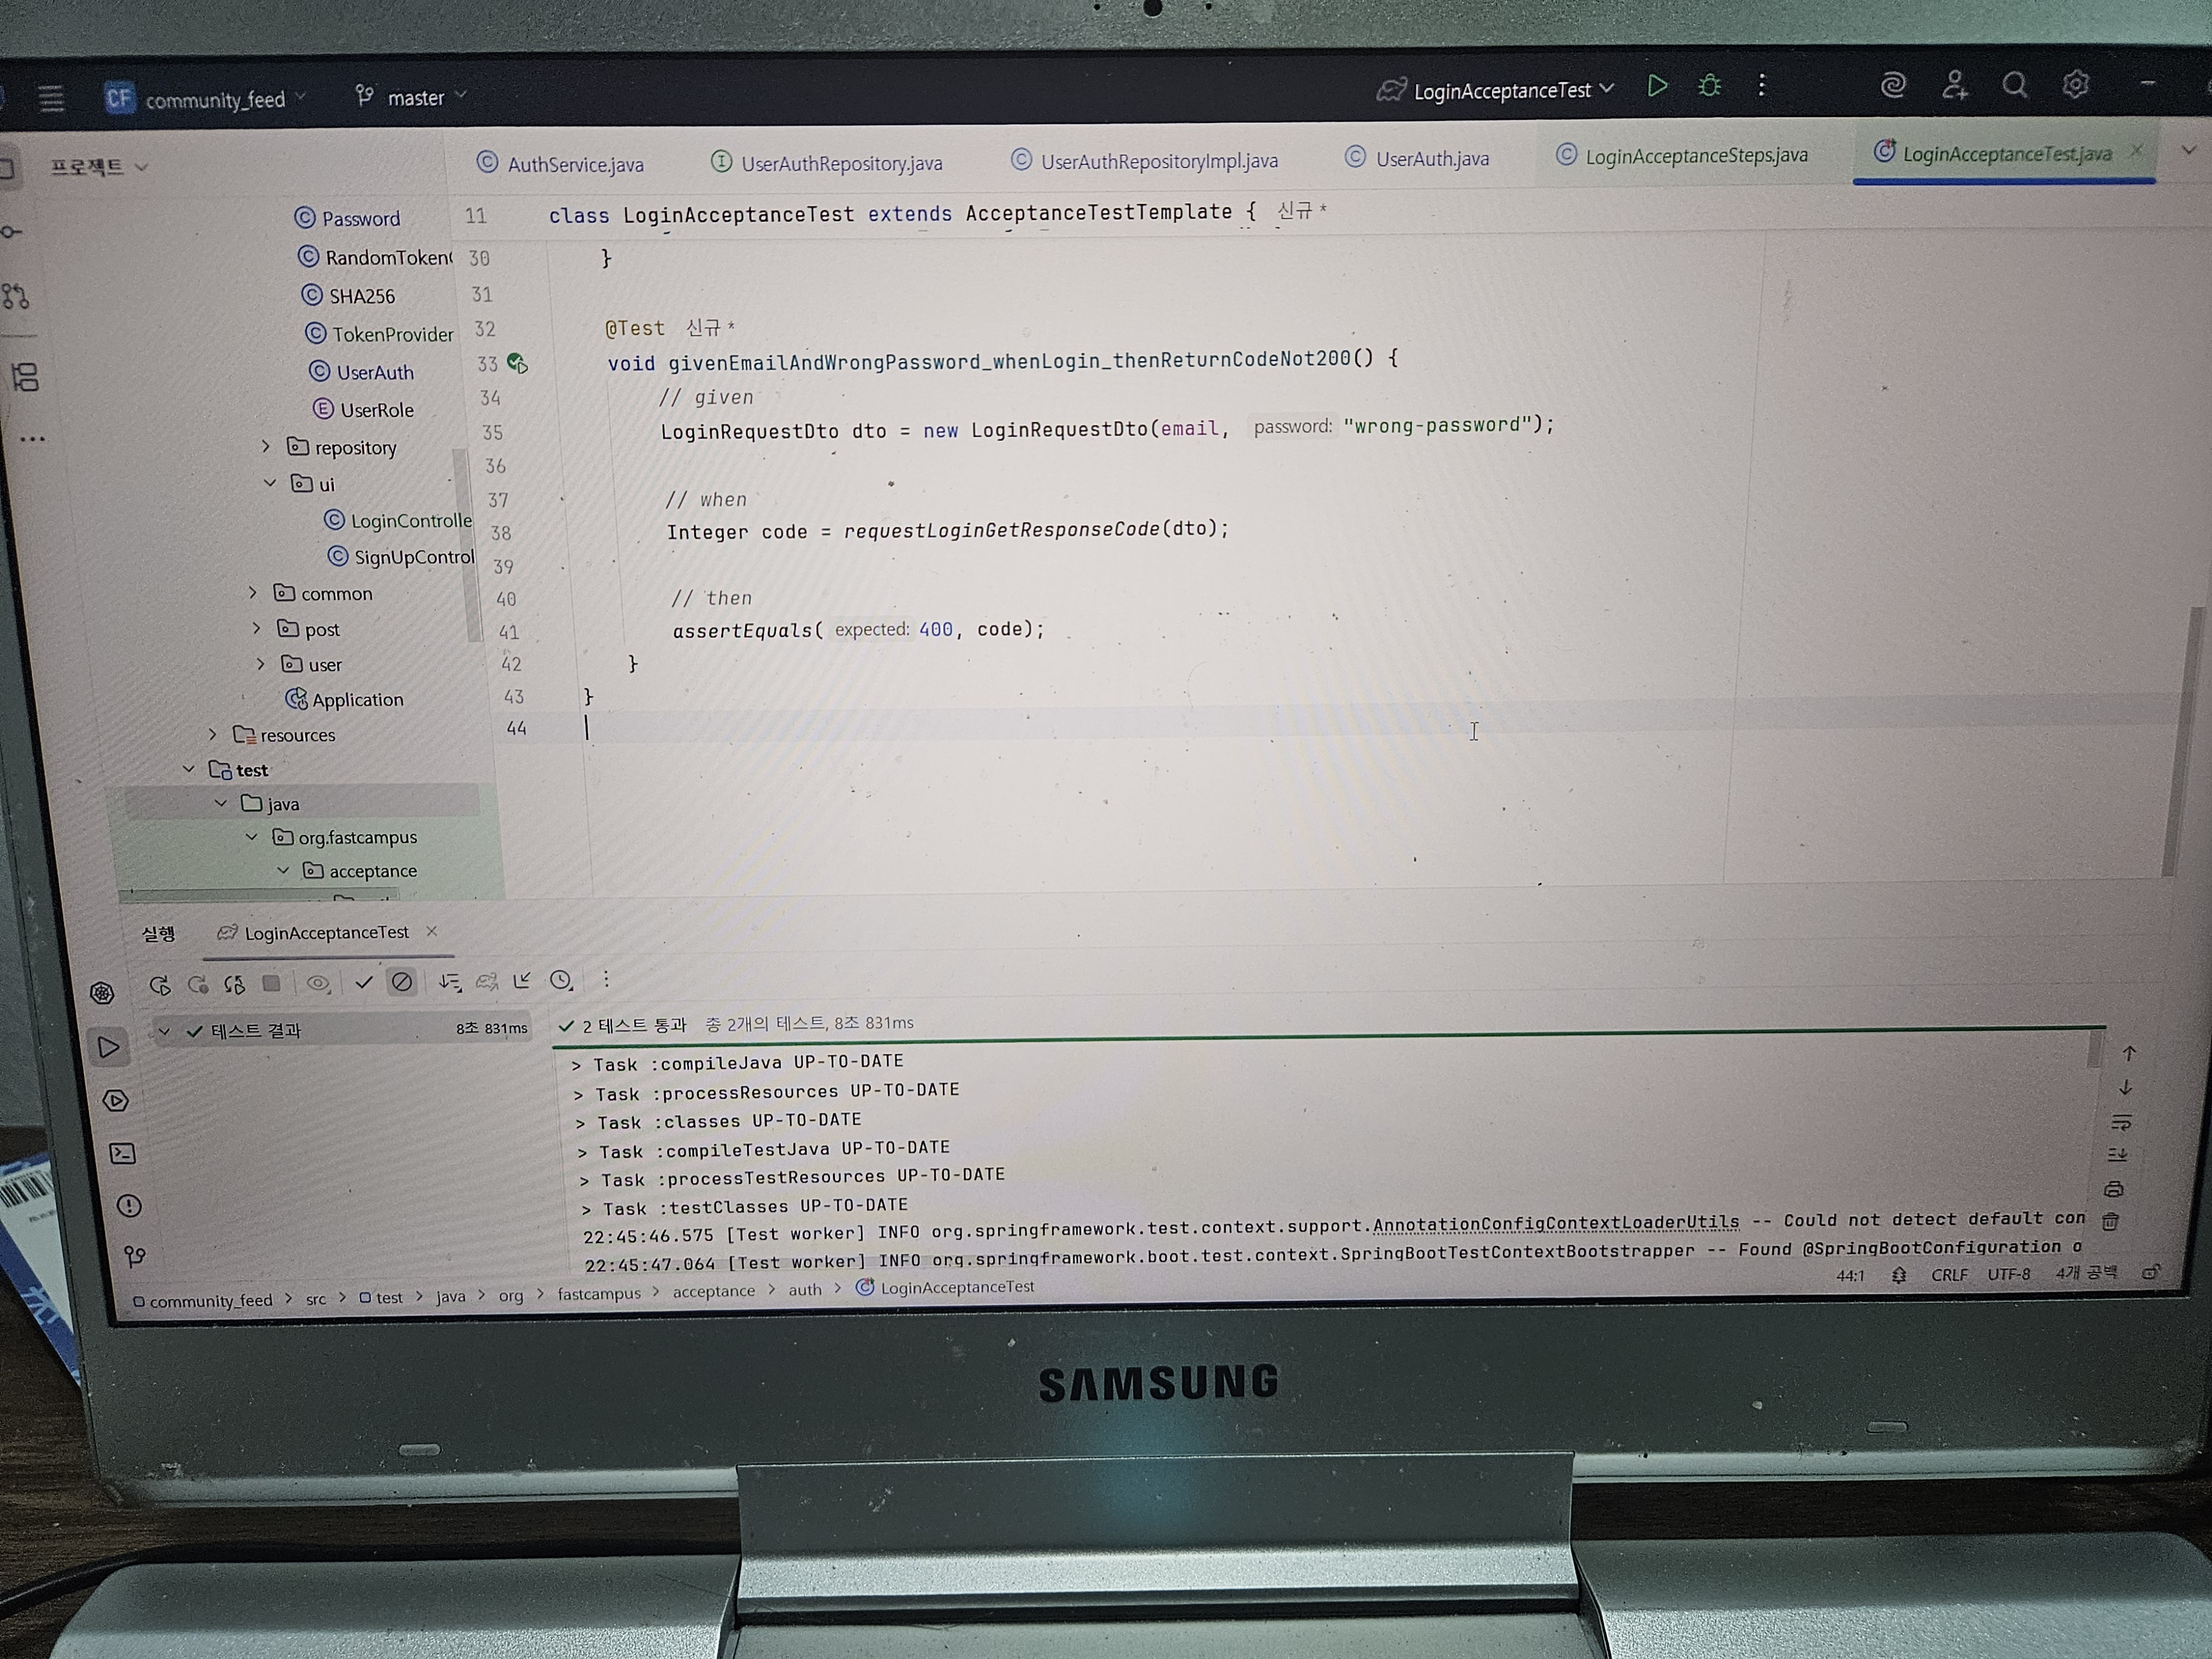2212x1659 pixels.
Task: Stop the running test process
Action: click(271, 984)
